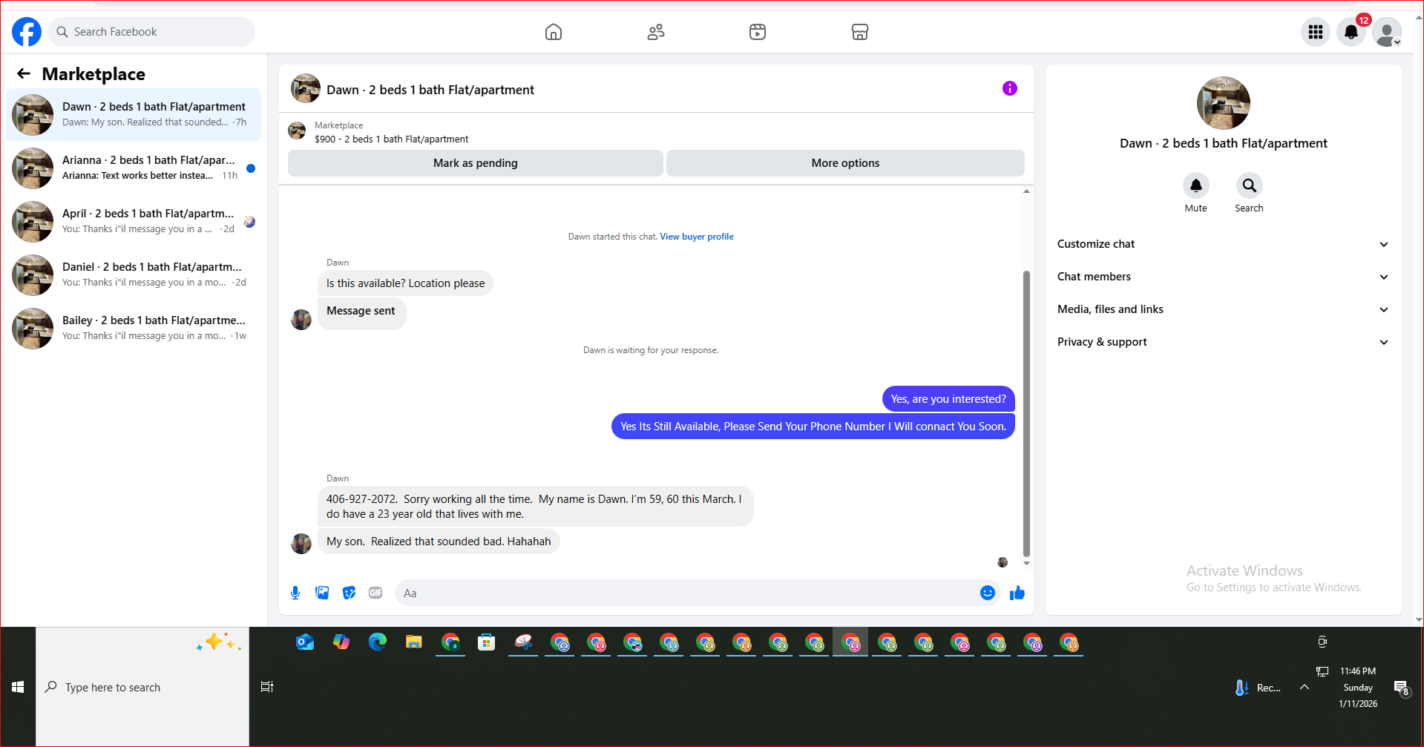The image size is (1424, 747).
Task: Click the Windows 'Type here to search' box
Action: (142, 687)
